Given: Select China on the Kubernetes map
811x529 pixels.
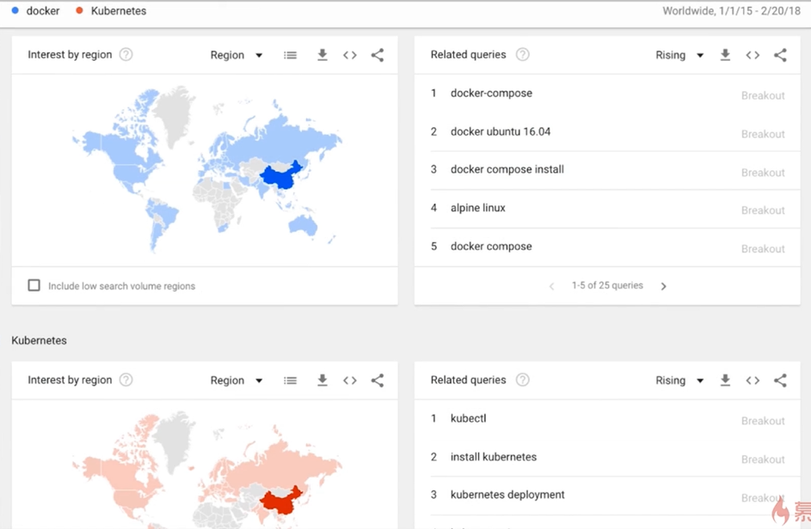Looking at the screenshot, I should tap(281, 502).
